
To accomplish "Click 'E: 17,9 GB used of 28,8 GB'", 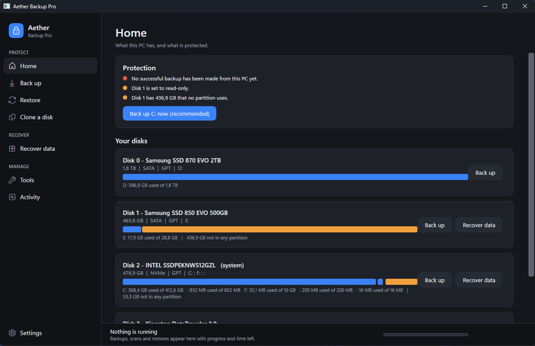I will click(150, 238).
